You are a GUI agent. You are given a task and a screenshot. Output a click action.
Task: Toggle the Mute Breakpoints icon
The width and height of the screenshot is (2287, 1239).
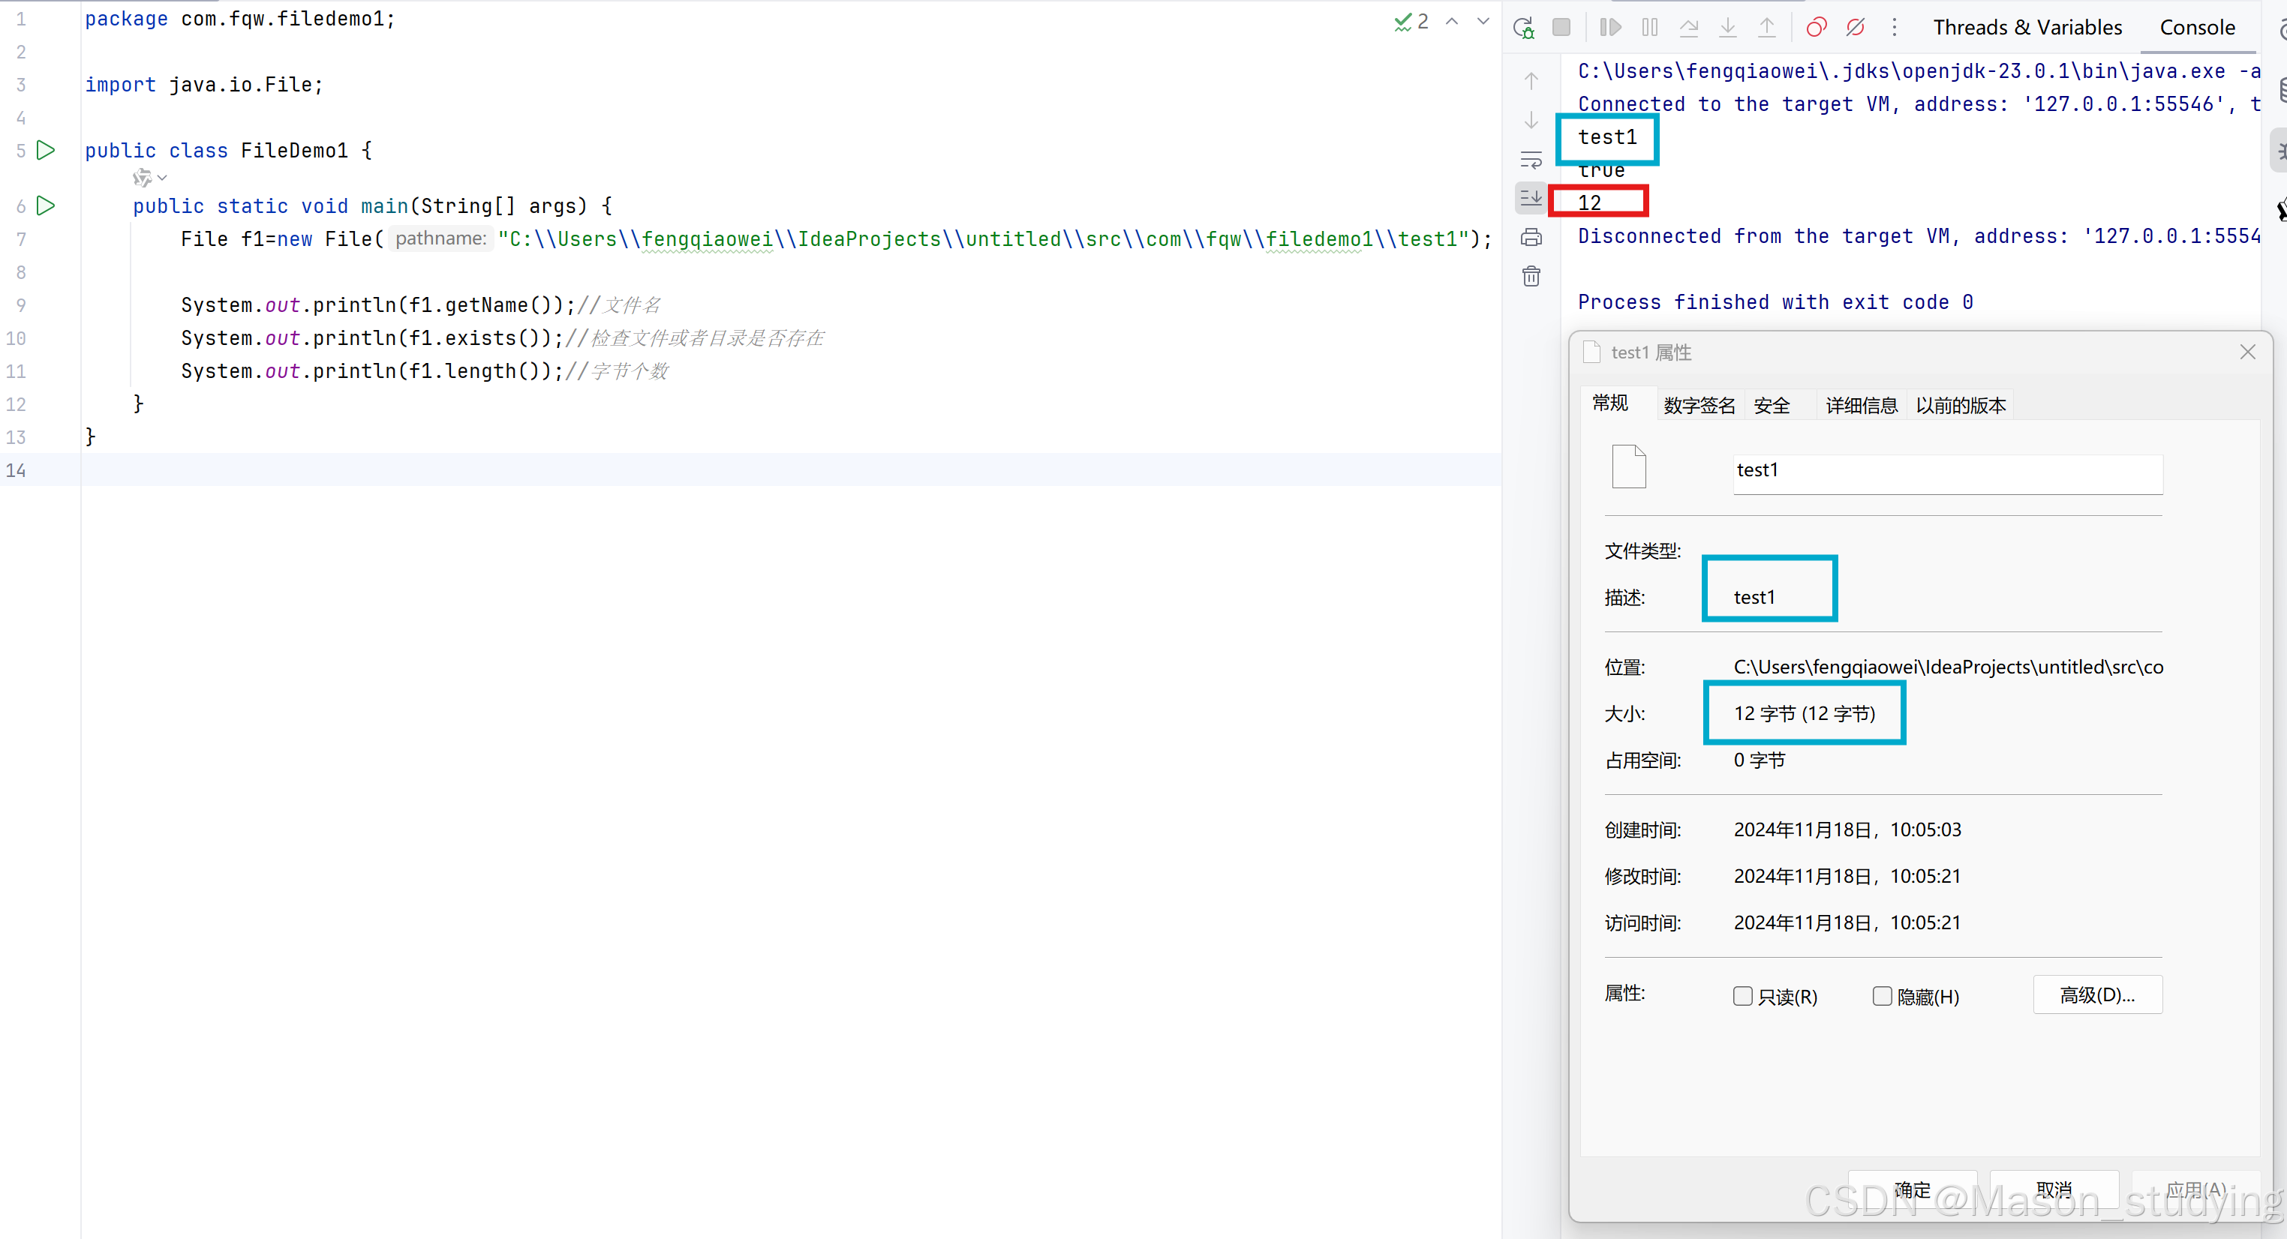pos(1856,28)
